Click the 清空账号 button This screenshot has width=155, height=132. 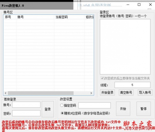coord(126,93)
